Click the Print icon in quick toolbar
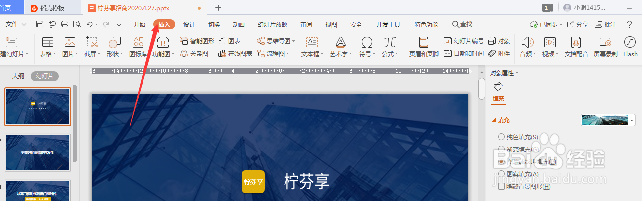Viewport: 642px width, 201px height. (65, 24)
